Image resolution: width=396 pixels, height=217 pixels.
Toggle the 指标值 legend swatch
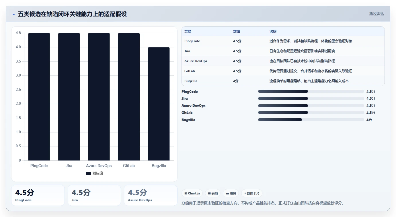tap(88, 174)
